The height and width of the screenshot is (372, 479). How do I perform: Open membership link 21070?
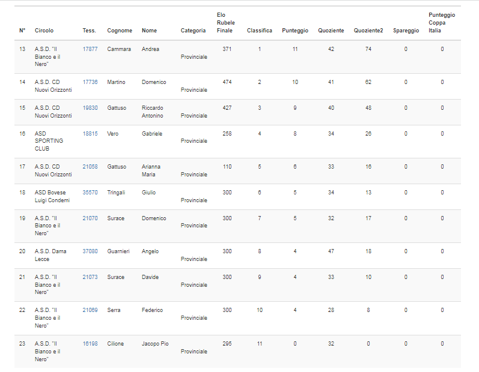point(90,218)
